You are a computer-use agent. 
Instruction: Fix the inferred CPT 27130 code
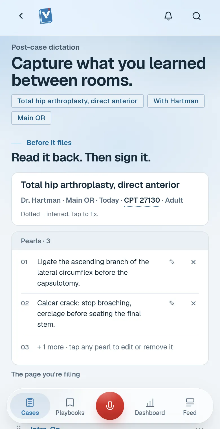coord(142,200)
